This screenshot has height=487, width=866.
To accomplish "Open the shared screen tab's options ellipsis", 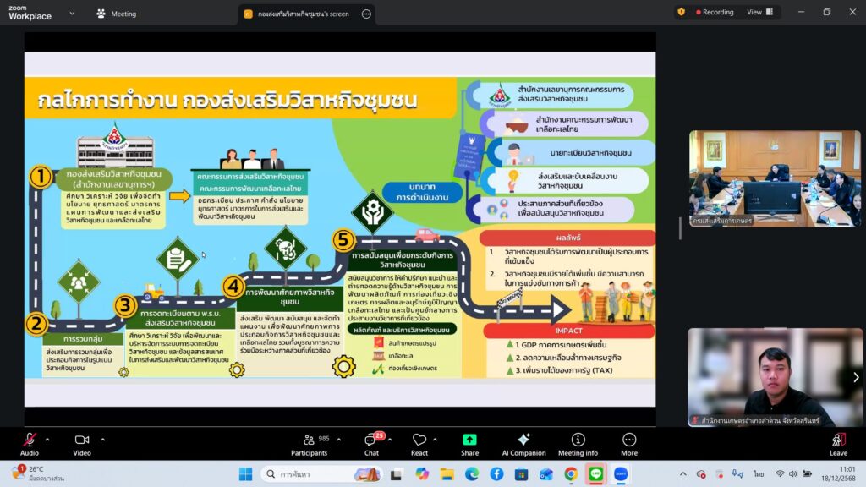I will (365, 14).
